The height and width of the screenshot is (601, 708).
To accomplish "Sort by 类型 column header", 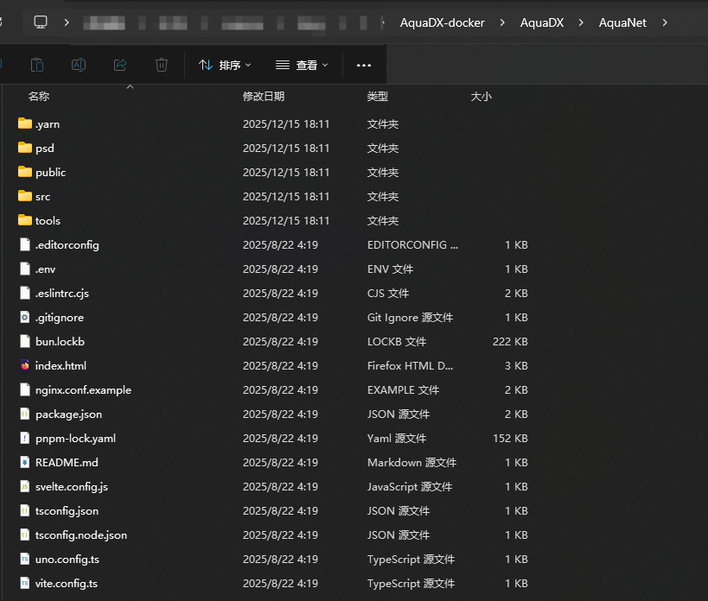I will pyautogui.click(x=378, y=96).
